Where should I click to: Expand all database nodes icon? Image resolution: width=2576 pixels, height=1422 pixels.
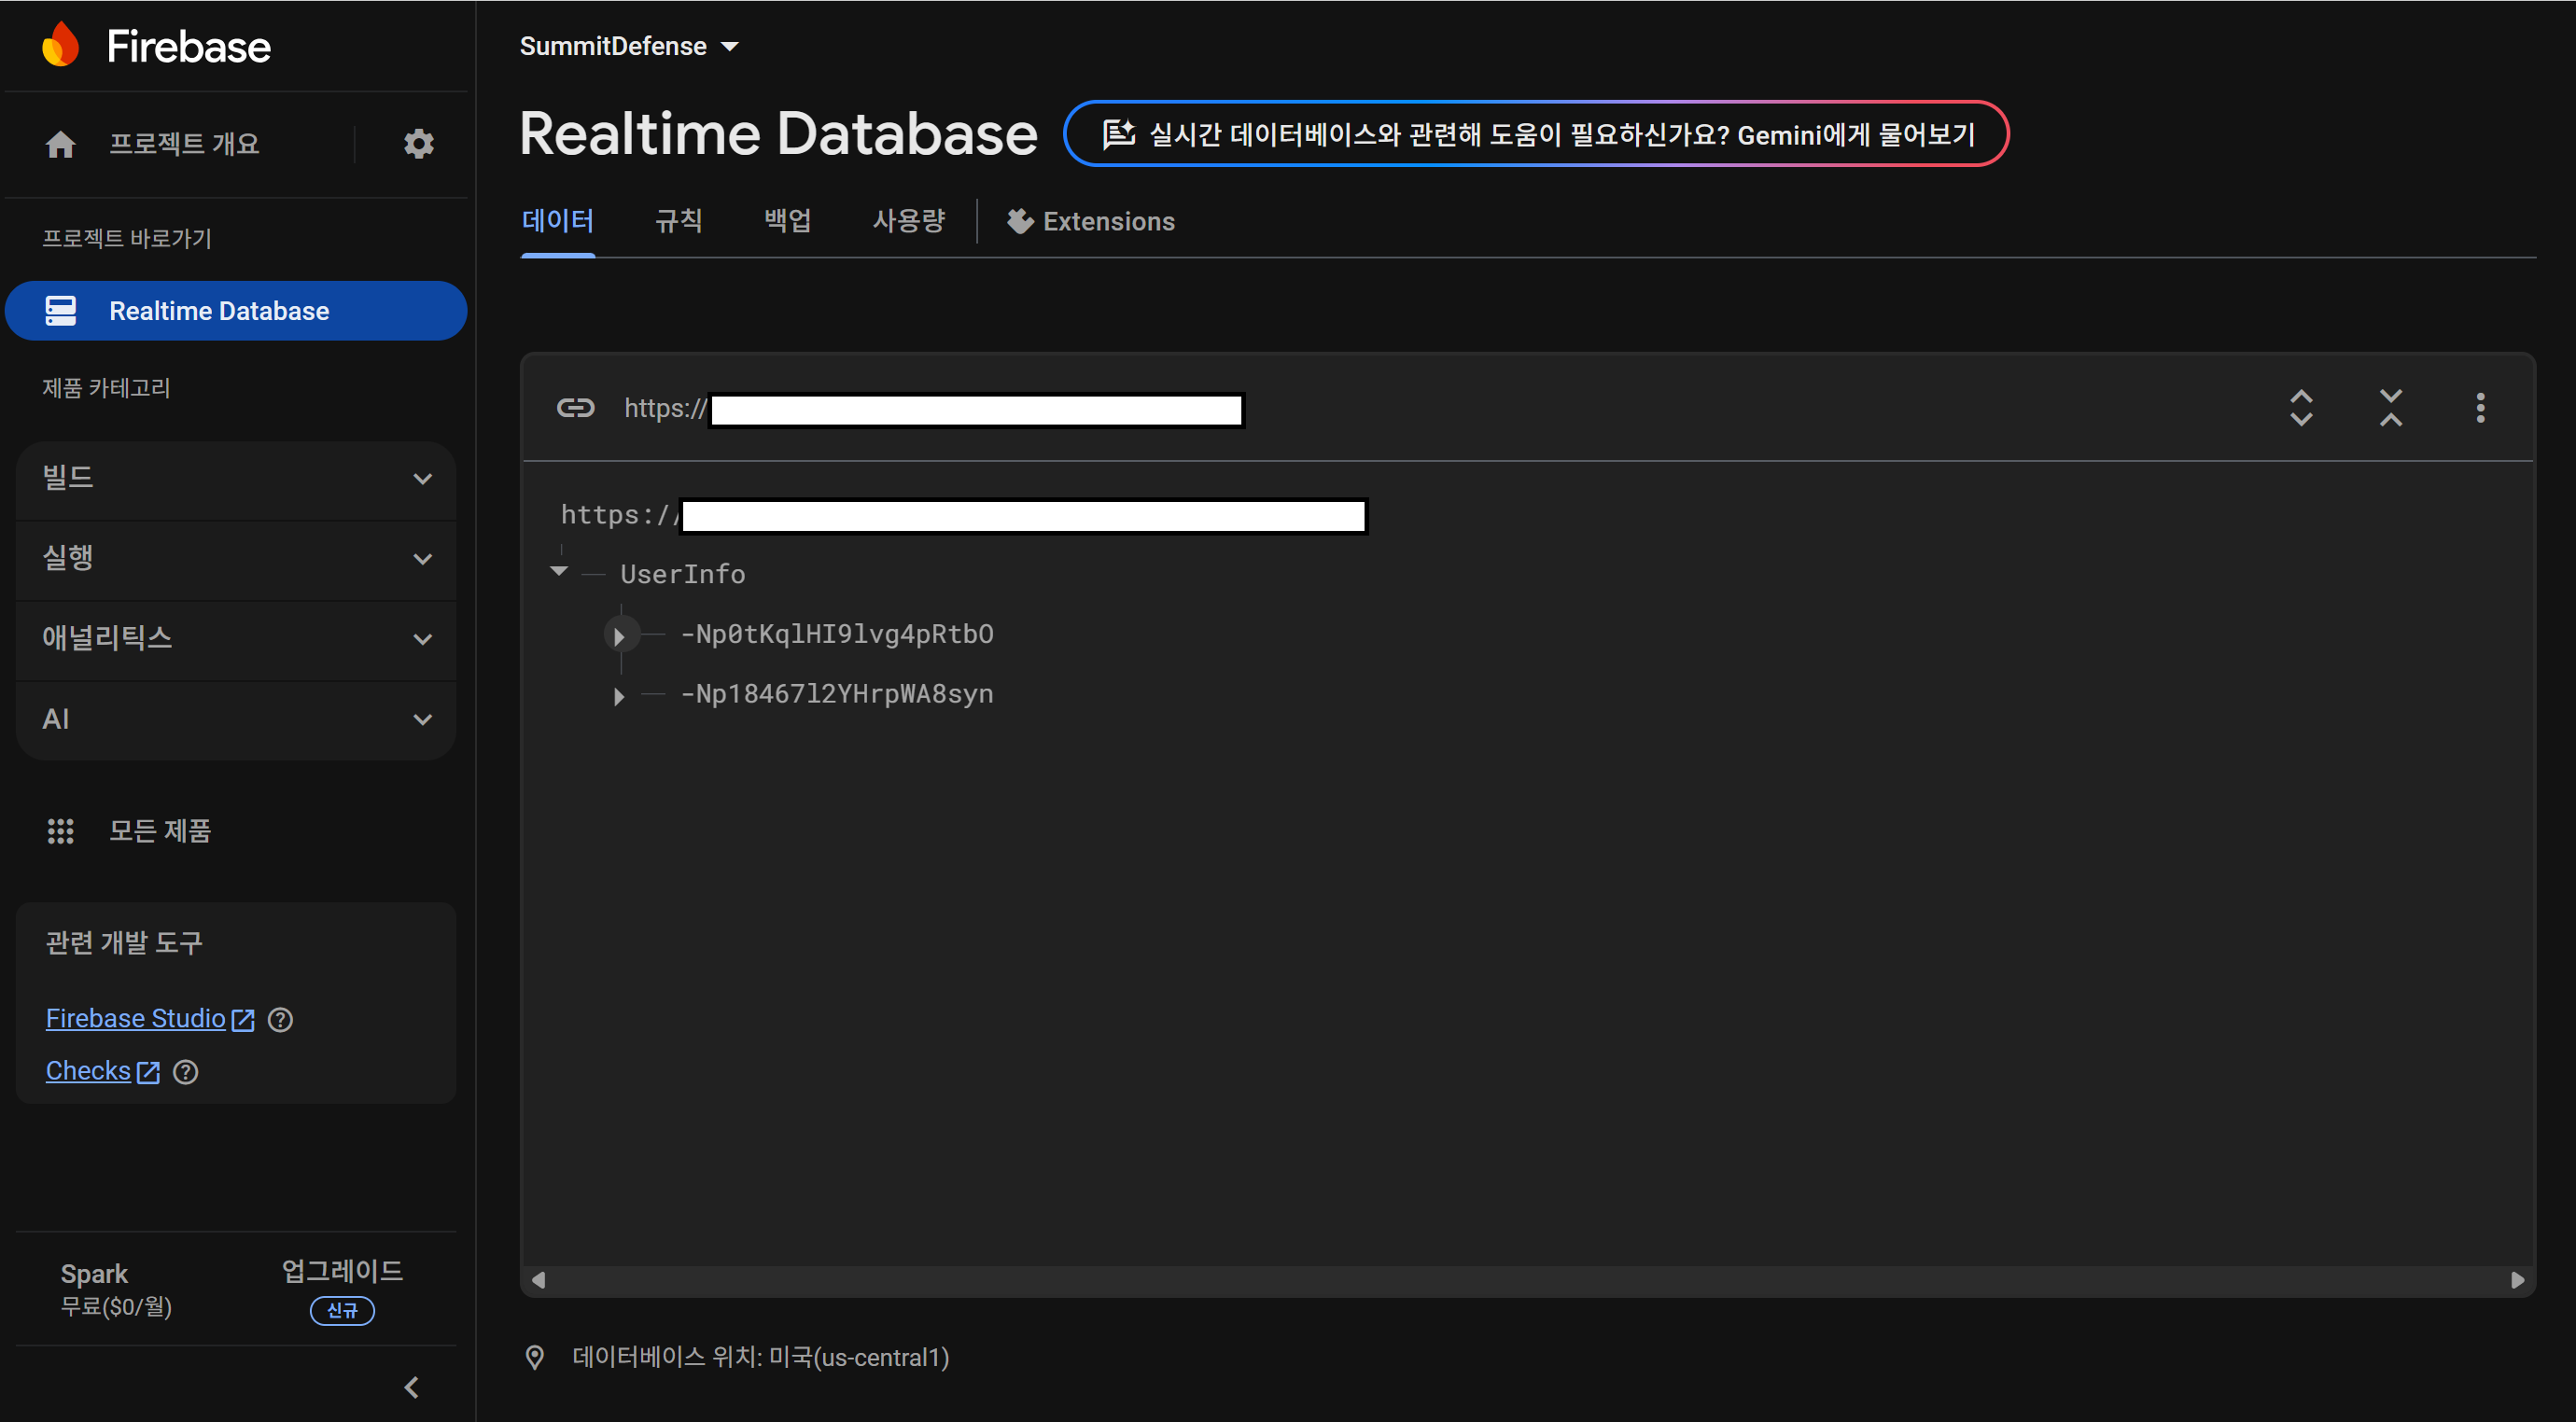pos(2301,408)
